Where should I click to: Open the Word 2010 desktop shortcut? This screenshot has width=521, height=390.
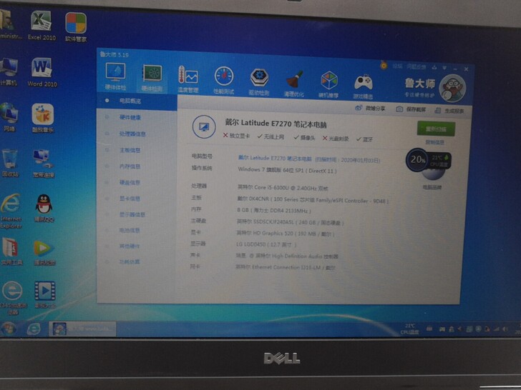[42, 72]
